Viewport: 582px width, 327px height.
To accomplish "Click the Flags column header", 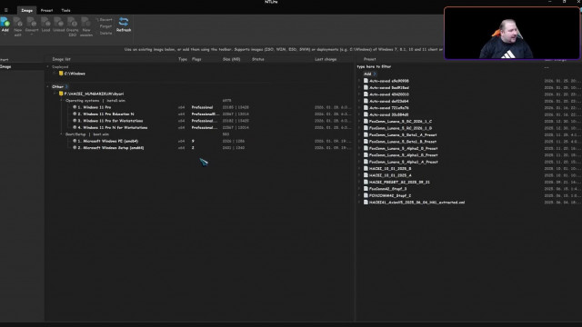I will [196, 59].
